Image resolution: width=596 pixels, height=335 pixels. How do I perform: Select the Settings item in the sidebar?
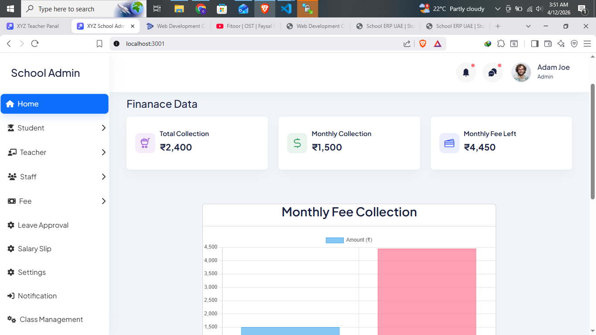[31, 272]
